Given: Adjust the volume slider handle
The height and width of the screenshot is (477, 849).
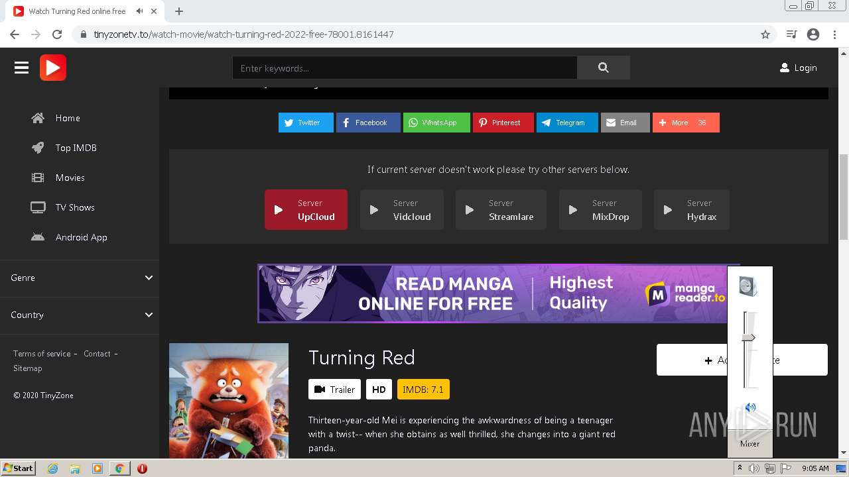Looking at the screenshot, I should 748,338.
